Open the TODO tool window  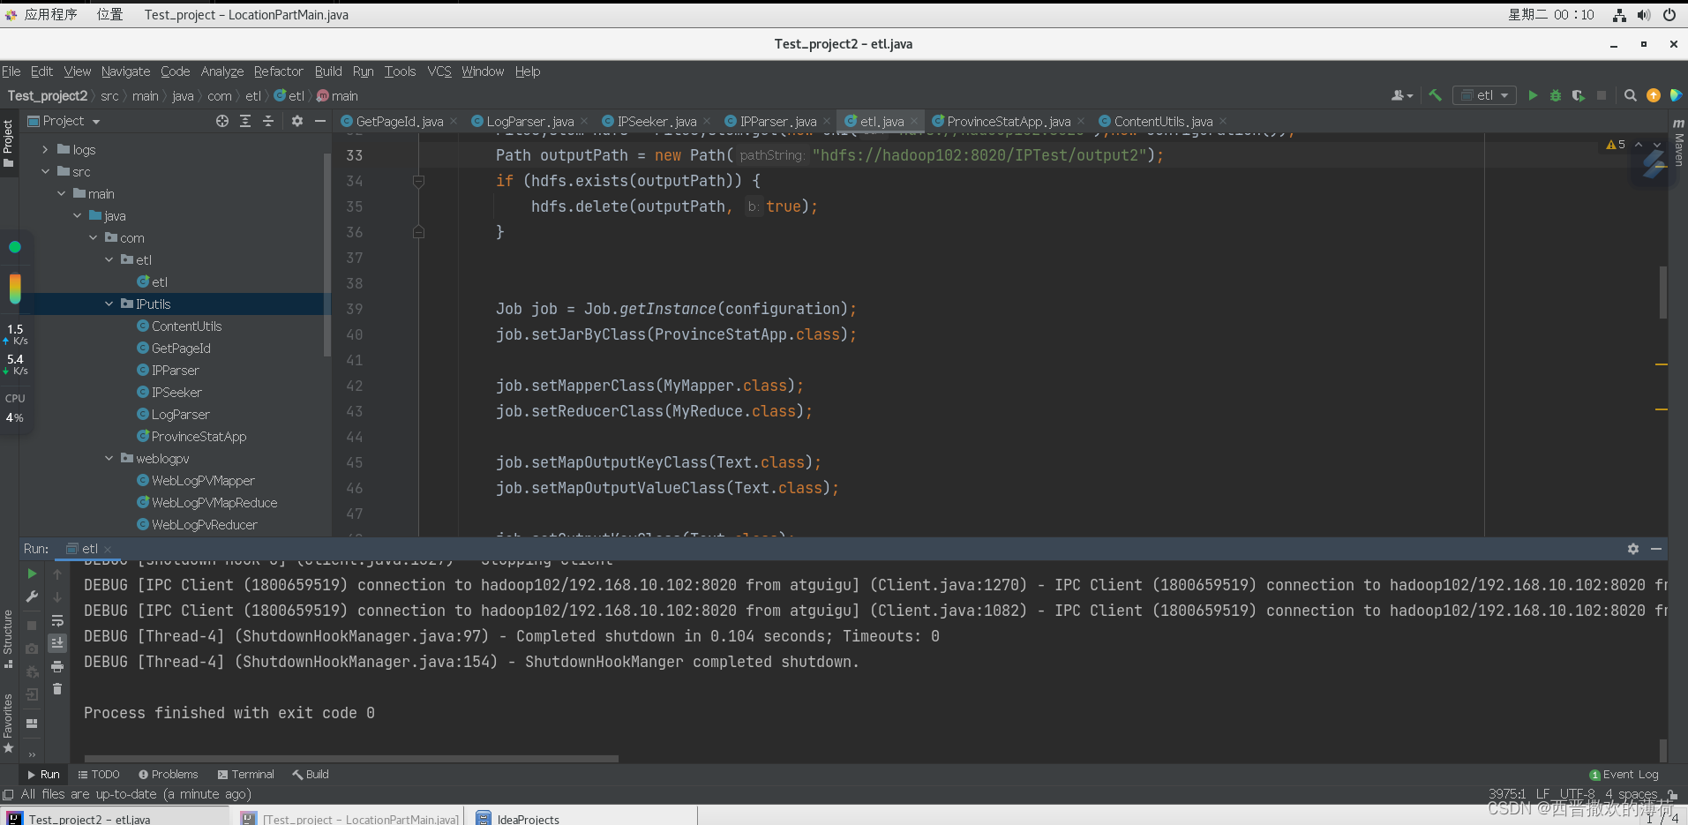(x=99, y=775)
